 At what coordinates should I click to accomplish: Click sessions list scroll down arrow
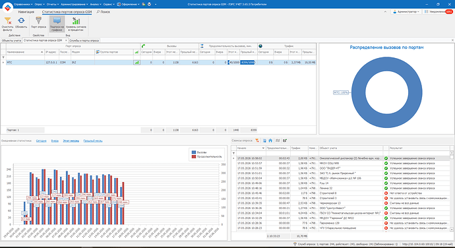point(452,230)
